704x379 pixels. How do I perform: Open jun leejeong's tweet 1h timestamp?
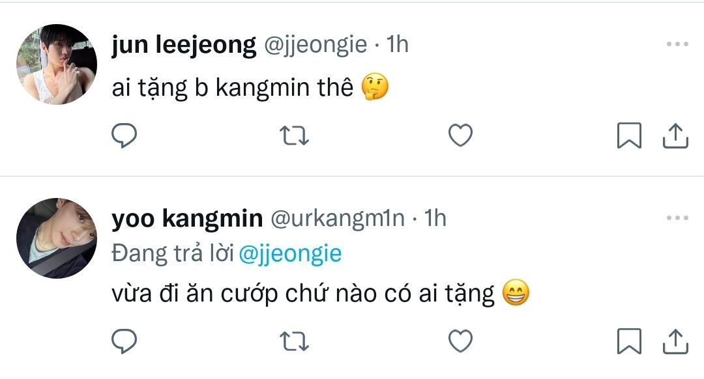coord(398,45)
